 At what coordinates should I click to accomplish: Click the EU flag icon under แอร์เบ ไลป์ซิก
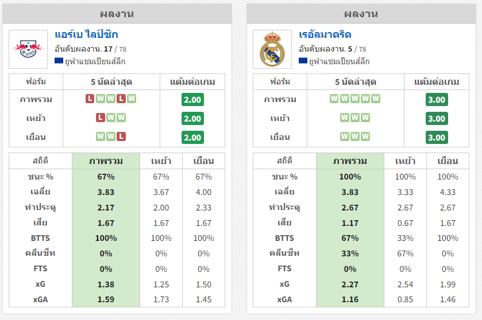coord(59,61)
